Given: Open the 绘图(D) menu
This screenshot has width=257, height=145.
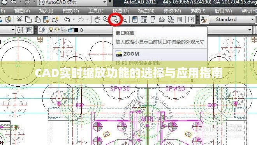Looking at the screenshot, I should [121, 11].
